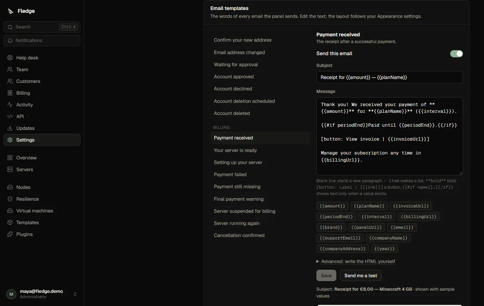The width and height of the screenshot is (484, 306).
Task: Click the Settings gear icon
Action: pos(10,140)
